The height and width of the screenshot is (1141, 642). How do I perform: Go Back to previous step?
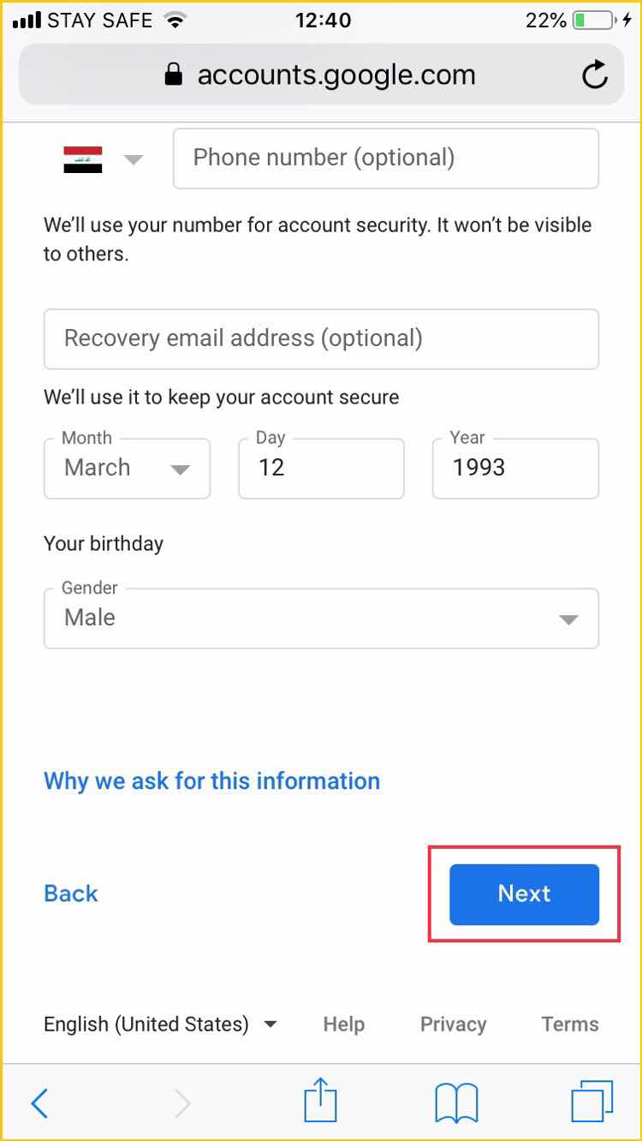tap(71, 893)
